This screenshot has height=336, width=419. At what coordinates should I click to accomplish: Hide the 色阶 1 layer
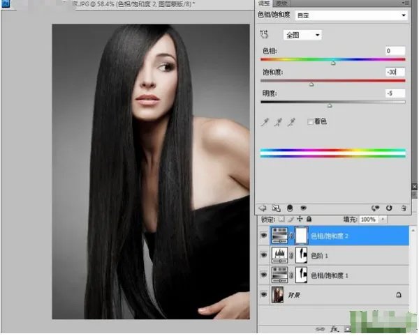pyautogui.click(x=263, y=256)
